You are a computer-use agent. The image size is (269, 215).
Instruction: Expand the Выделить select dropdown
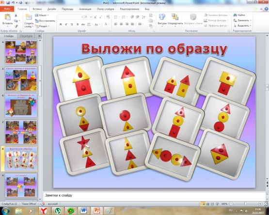(x=251, y=26)
